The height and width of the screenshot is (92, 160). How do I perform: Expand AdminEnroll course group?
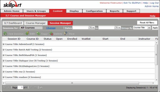coord(4,44)
